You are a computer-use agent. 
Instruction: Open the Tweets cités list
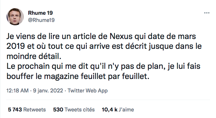coord(79,110)
